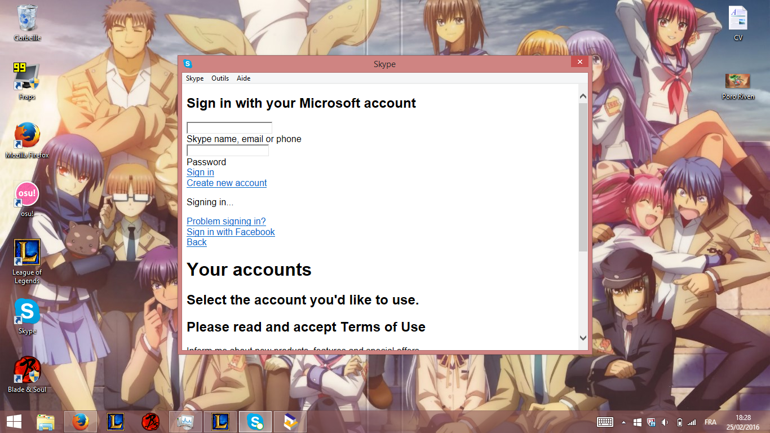Open the taskbar app right of Skype
The image size is (770, 433).
point(290,422)
